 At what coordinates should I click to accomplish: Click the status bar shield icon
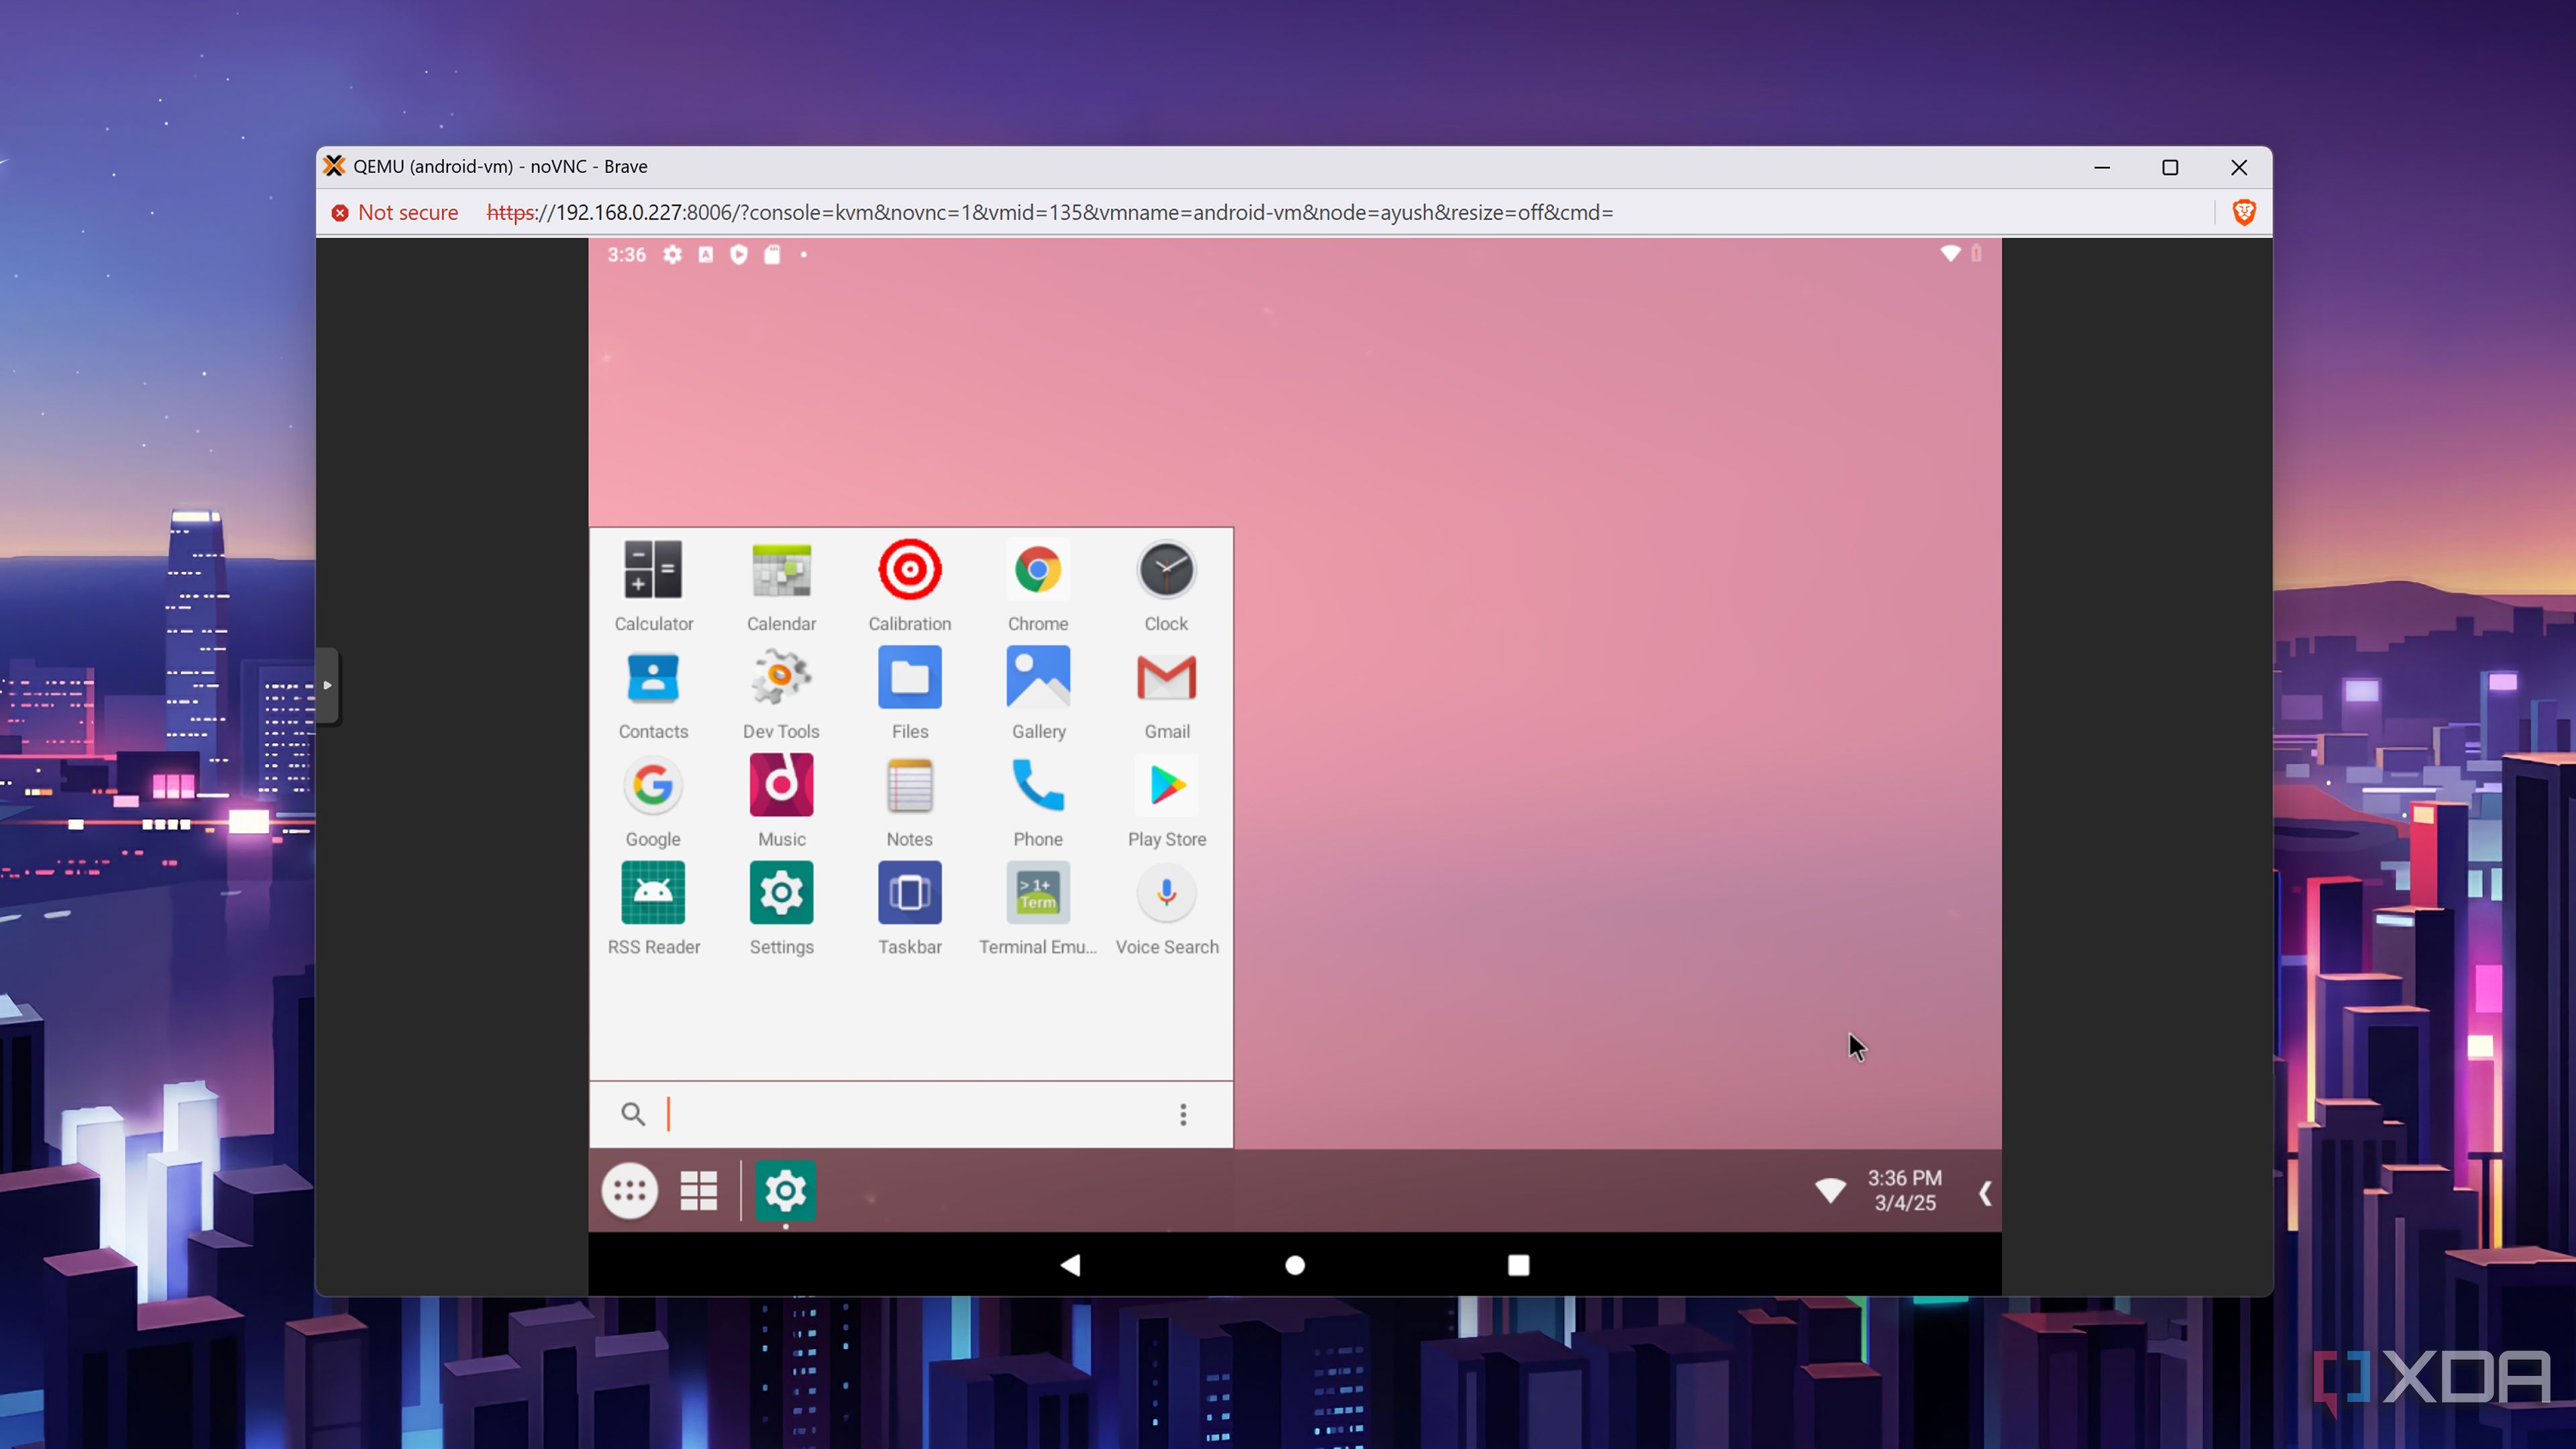pyautogui.click(x=738, y=255)
